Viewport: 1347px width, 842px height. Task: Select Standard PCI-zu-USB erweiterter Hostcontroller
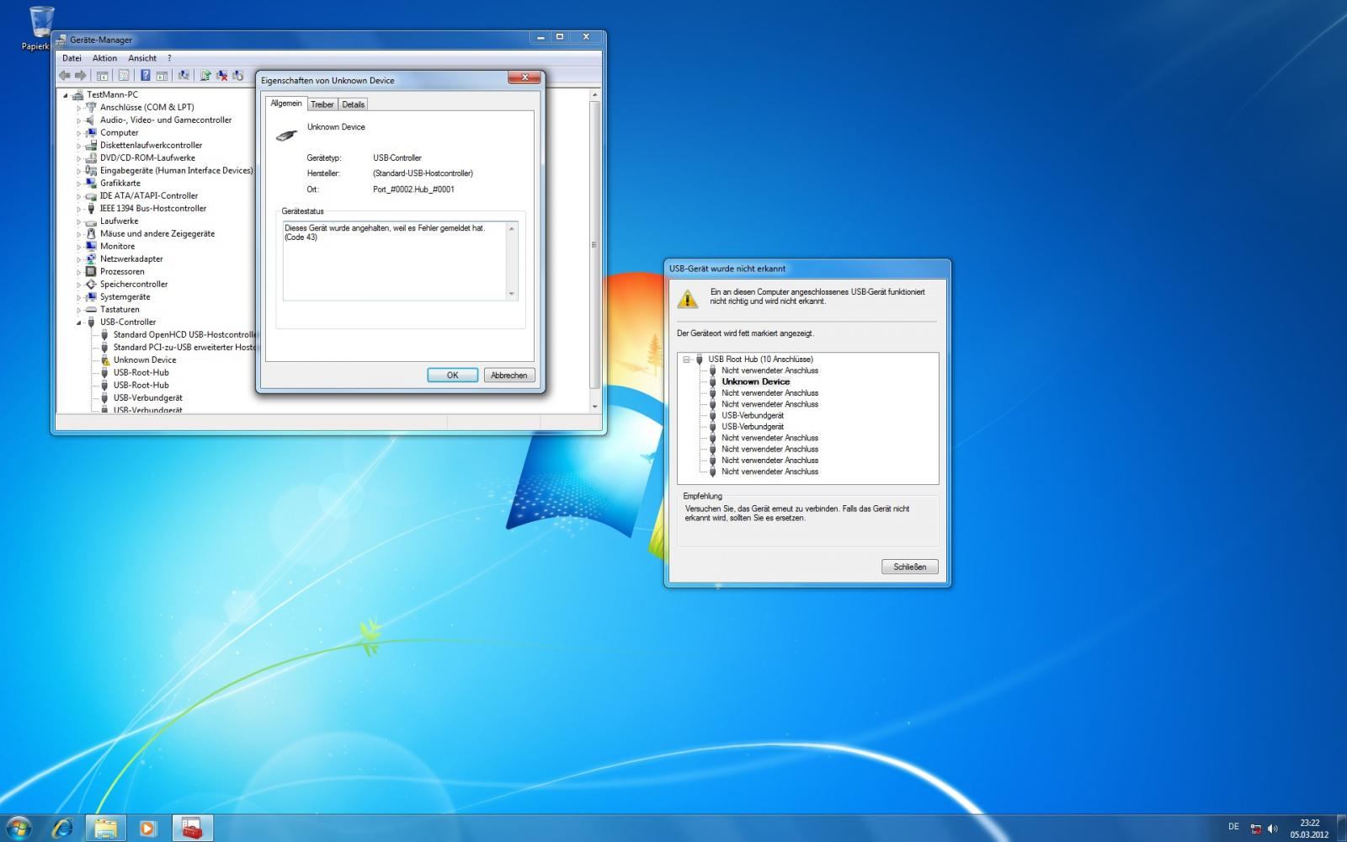pos(184,347)
